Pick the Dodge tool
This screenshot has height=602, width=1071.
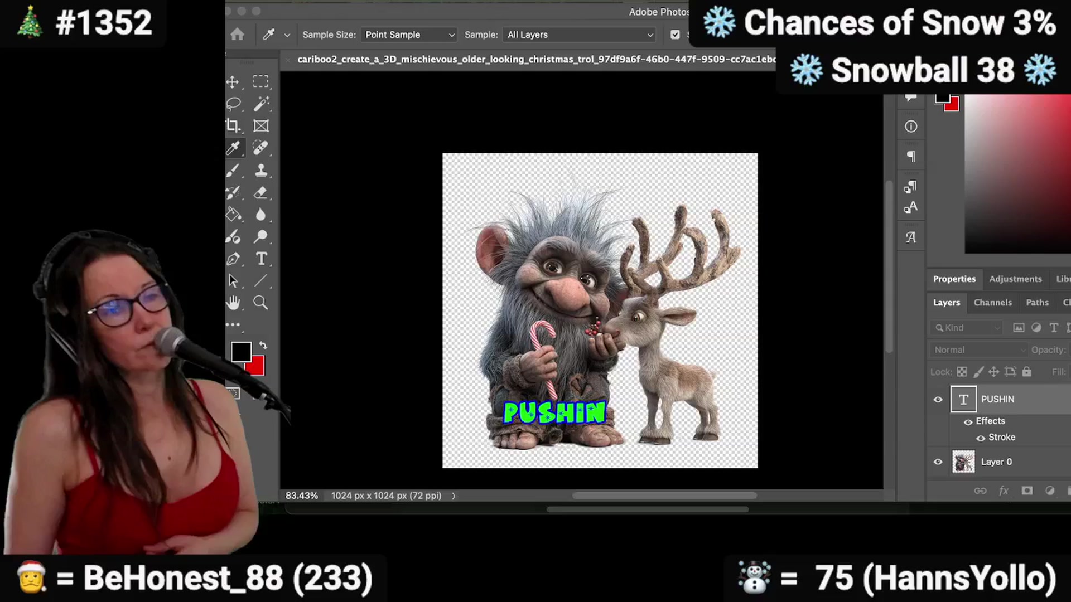(260, 236)
